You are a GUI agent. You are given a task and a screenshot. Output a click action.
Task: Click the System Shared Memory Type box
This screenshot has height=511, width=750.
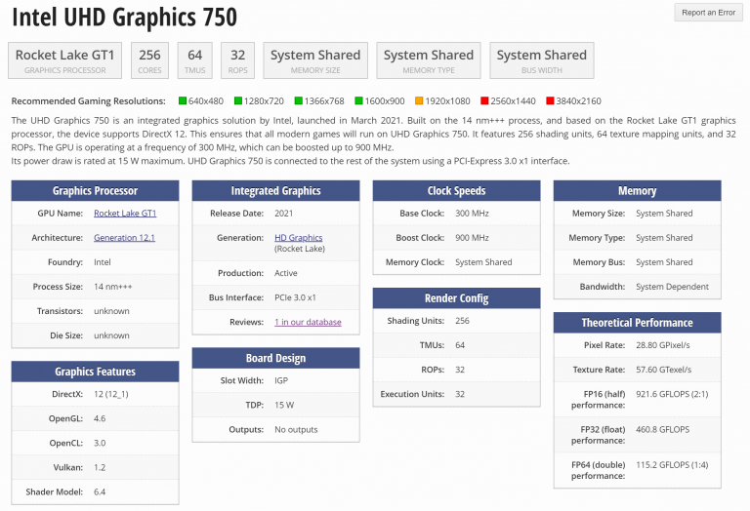429,60
